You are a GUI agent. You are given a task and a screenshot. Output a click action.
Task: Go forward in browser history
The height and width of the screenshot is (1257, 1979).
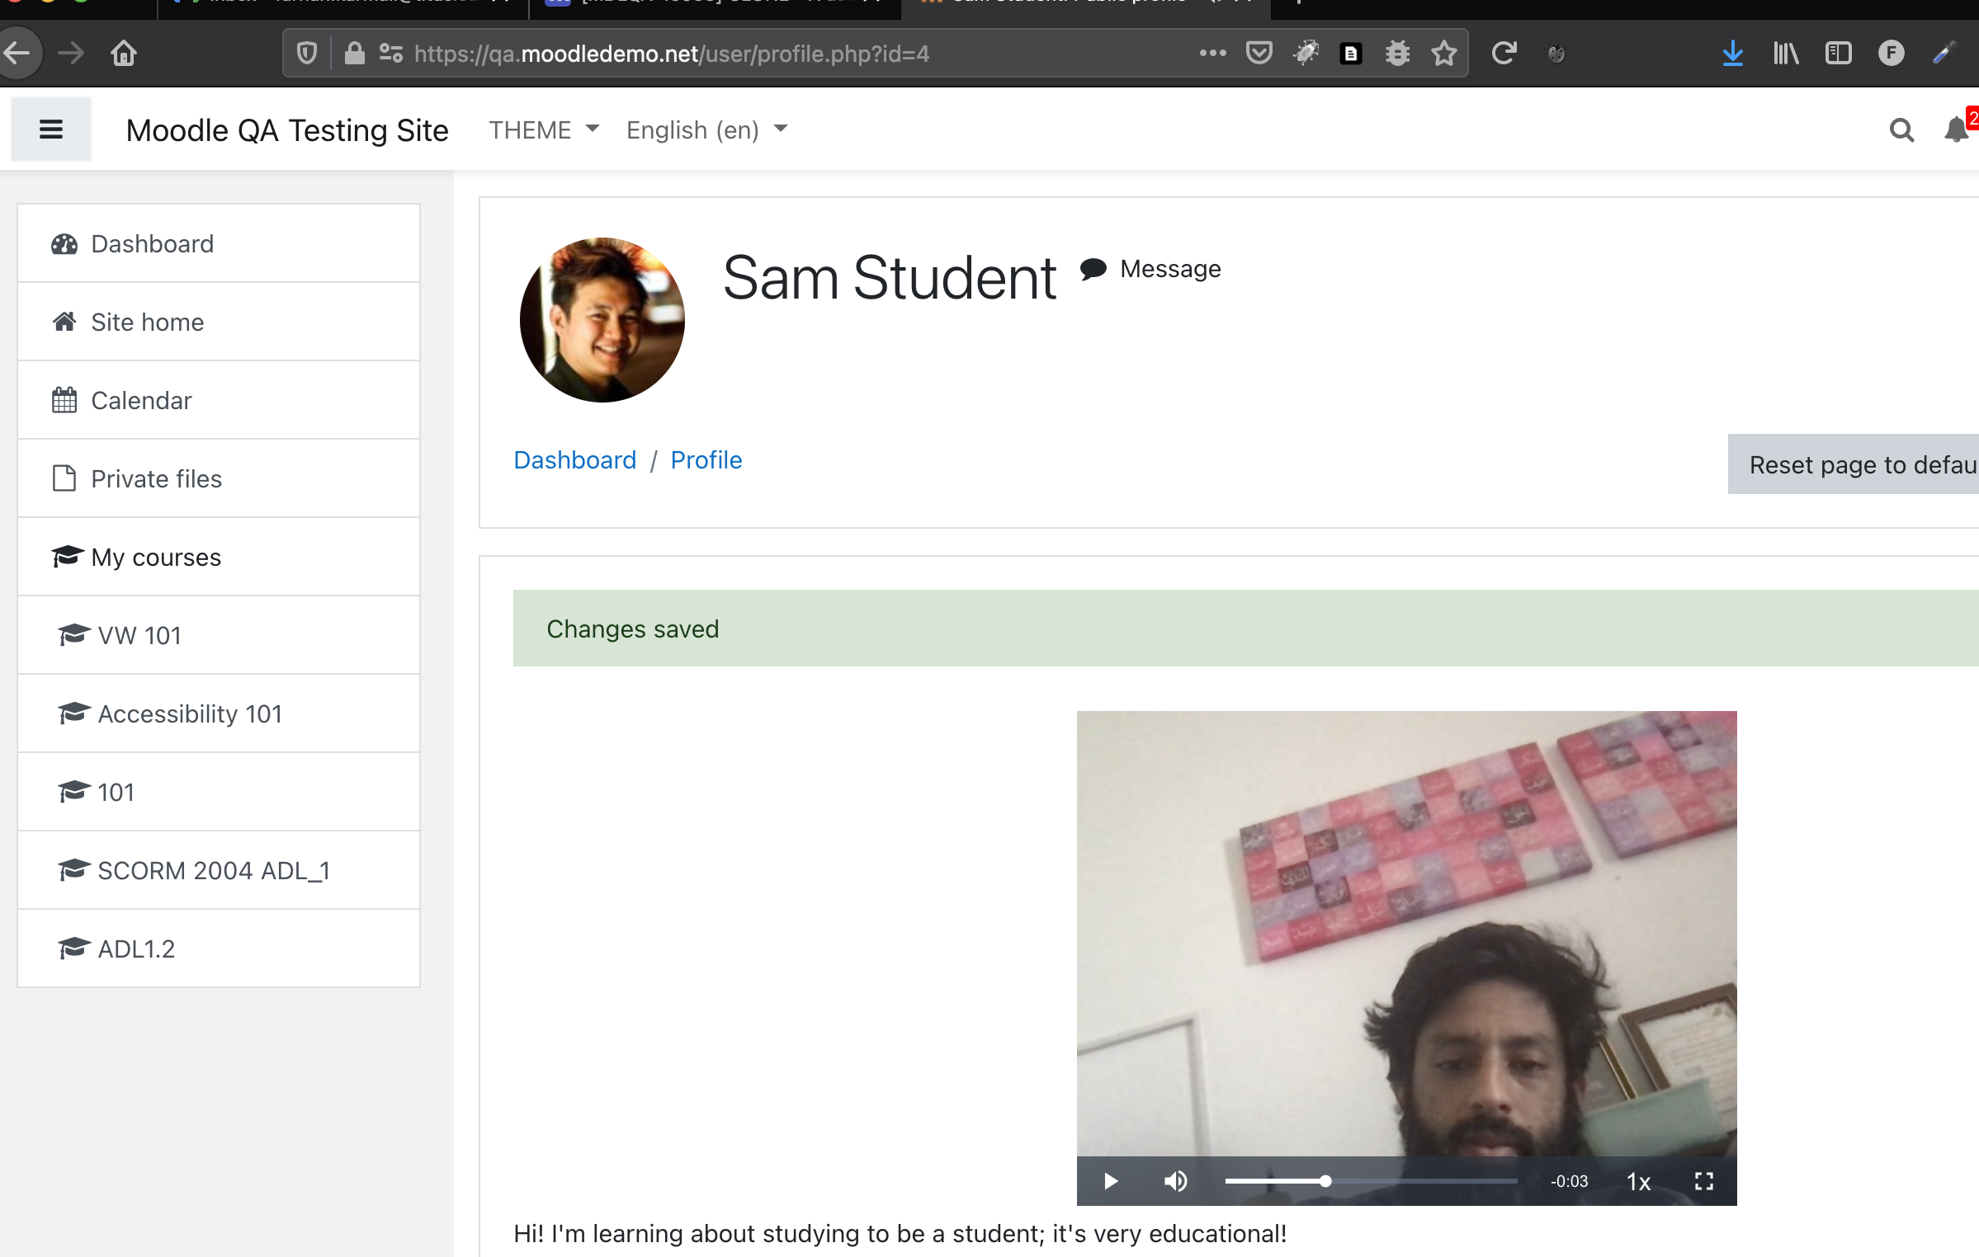(71, 54)
